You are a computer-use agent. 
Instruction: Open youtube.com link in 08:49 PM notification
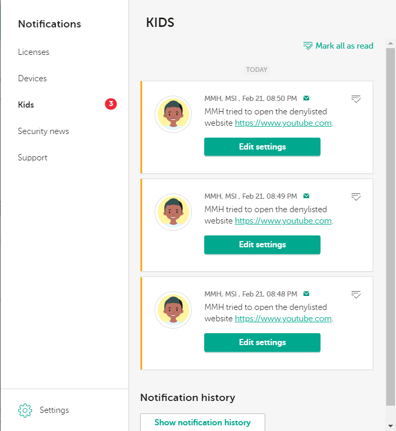coord(283,221)
